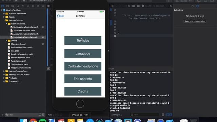Click the 'Stopped AudioKit' console line
Viewport: 217px width, 122px height.
coord(120,105)
